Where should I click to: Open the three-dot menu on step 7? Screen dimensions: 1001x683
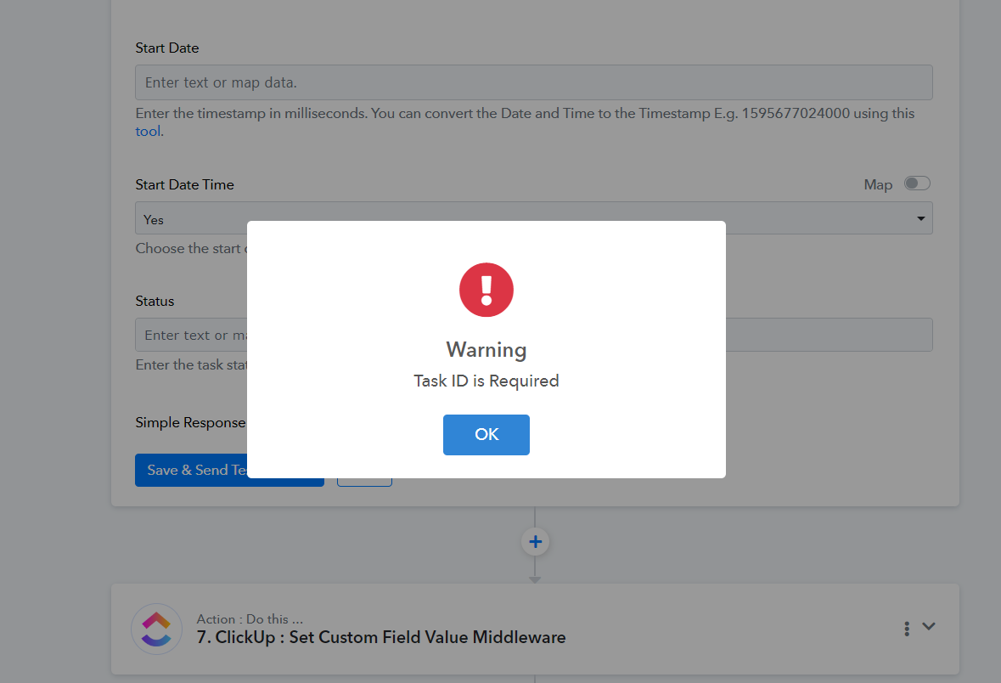907,629
